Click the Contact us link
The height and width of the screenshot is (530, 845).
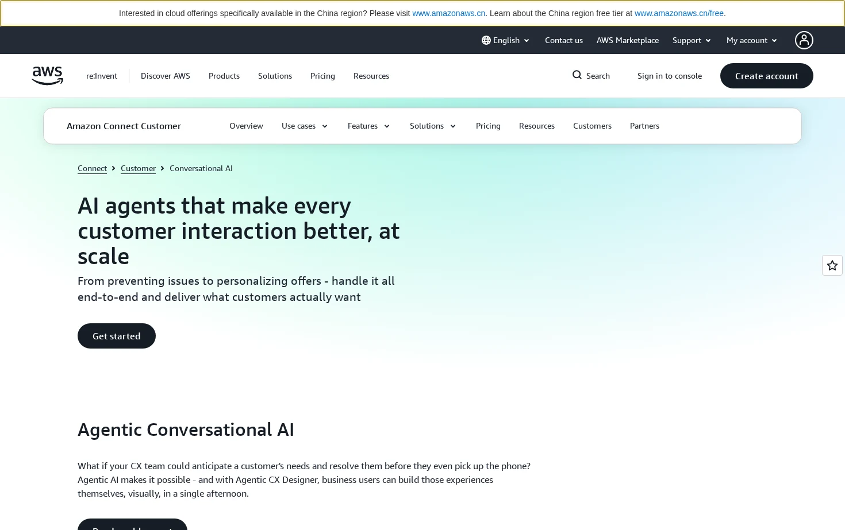(564, 40)
